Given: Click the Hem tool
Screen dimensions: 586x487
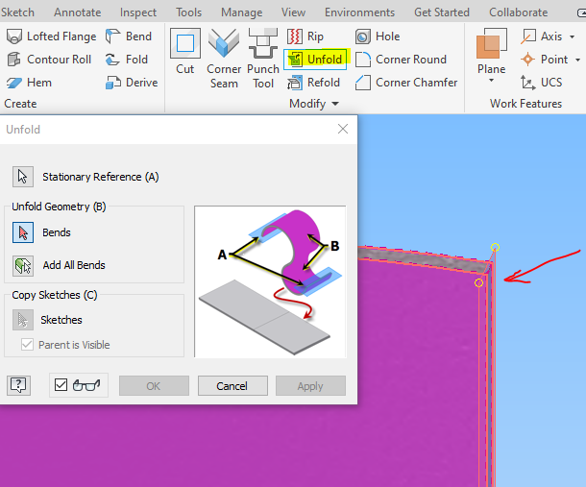Looking at the screenshot, I should point(29,83).
